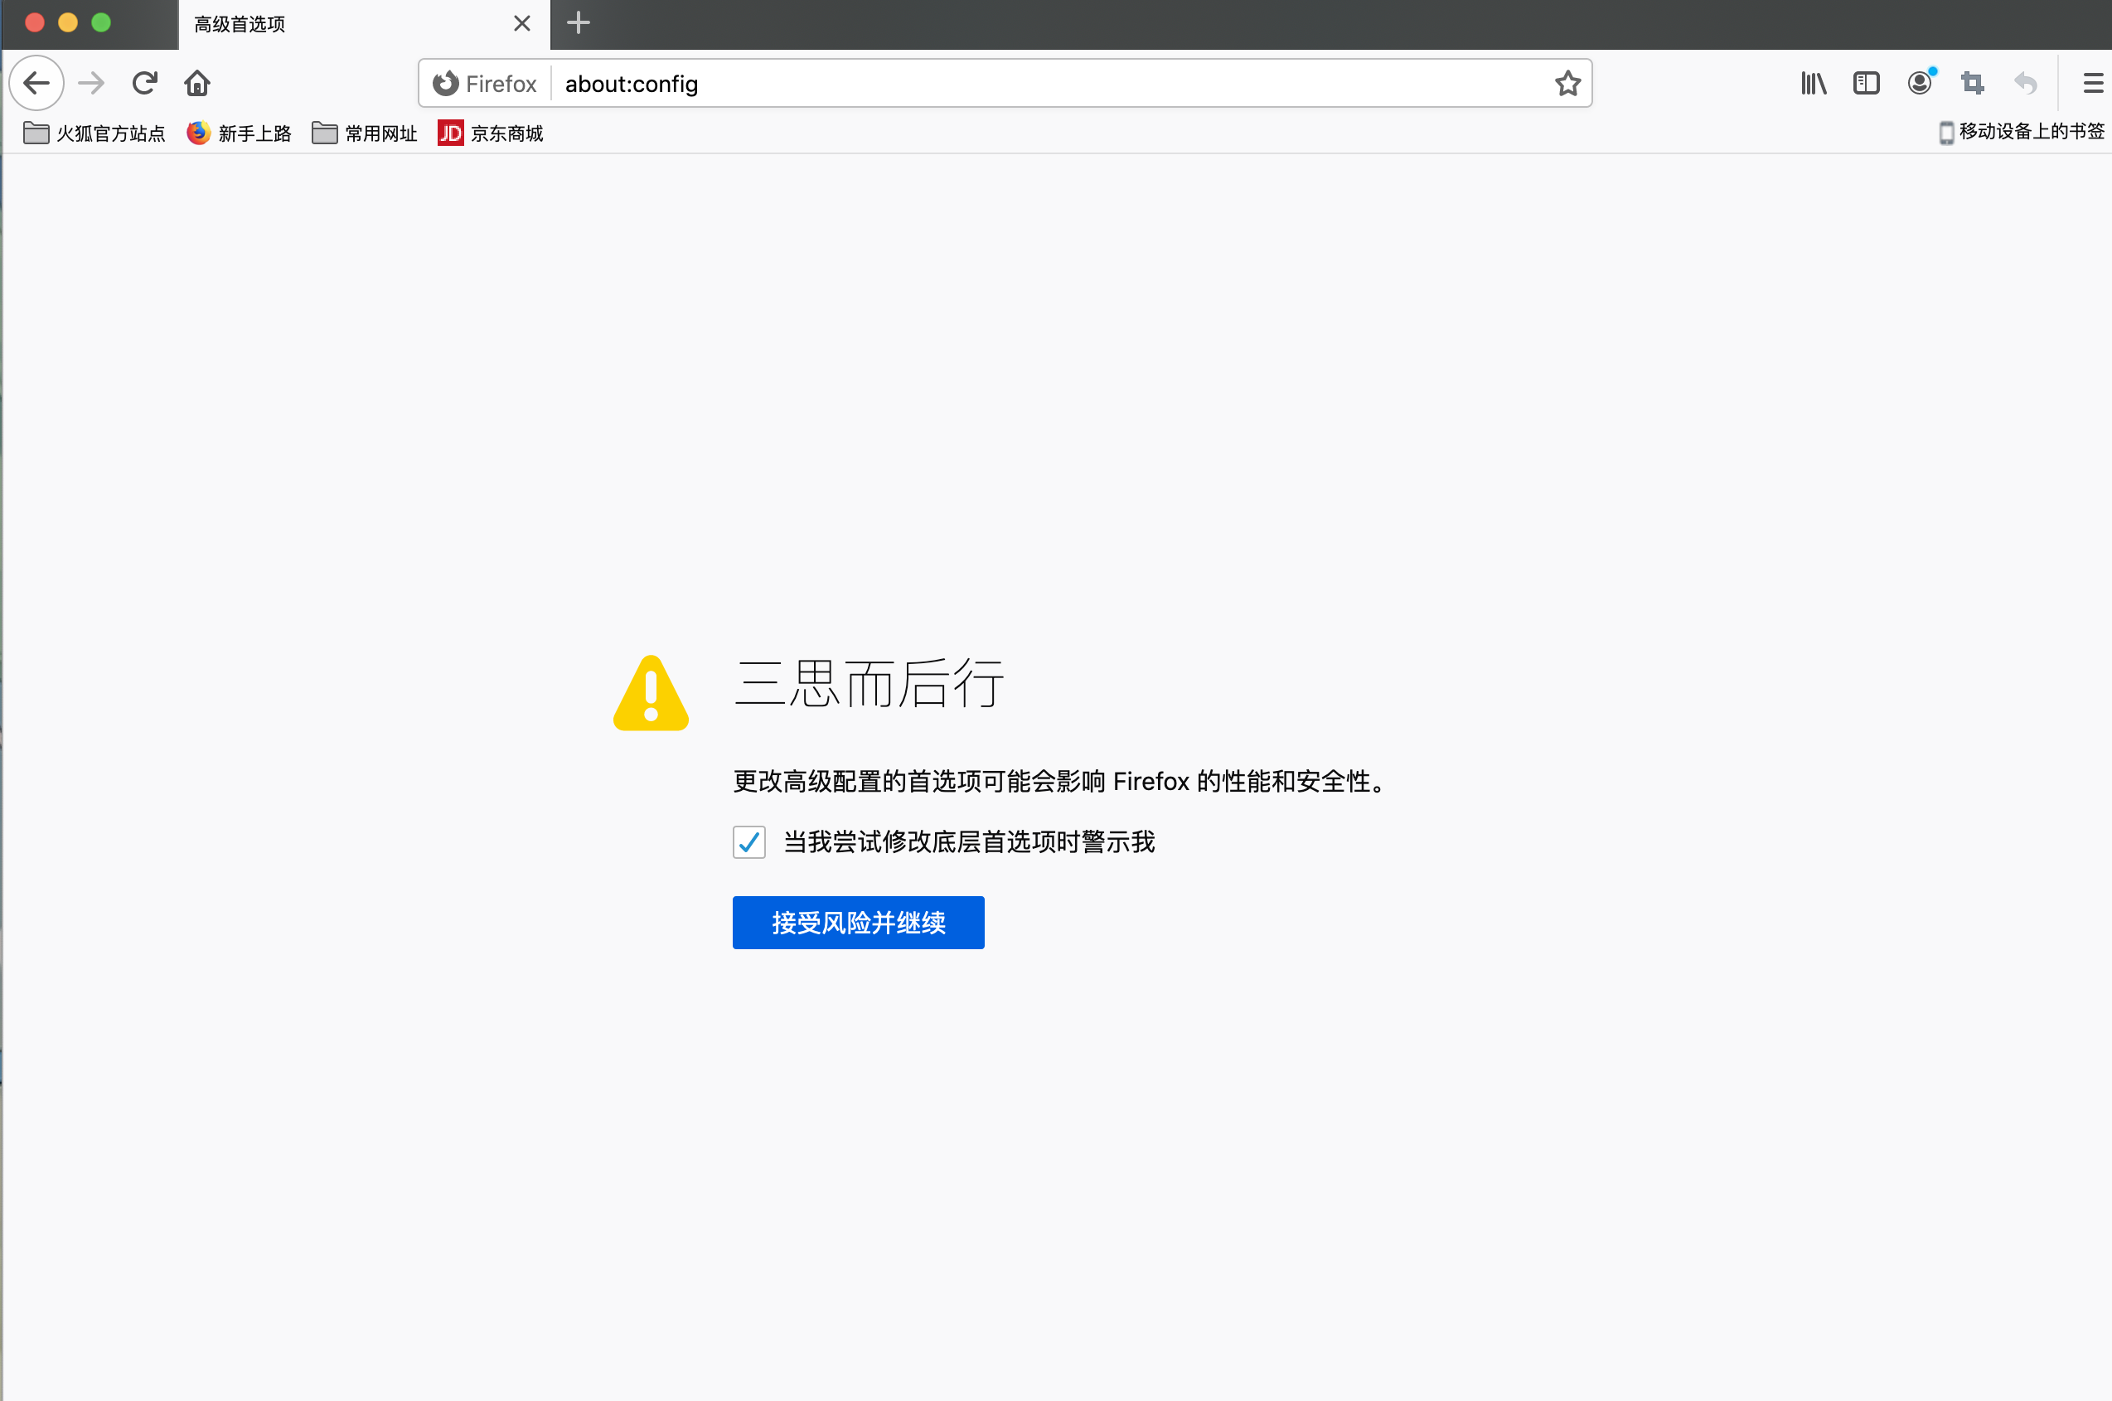Image resolution: width=2112 pixels, height=1401 pixels.
Task: Uncheck the warn-me-before-modifying-preferences checkbox
Action: [x=748, y=842]
